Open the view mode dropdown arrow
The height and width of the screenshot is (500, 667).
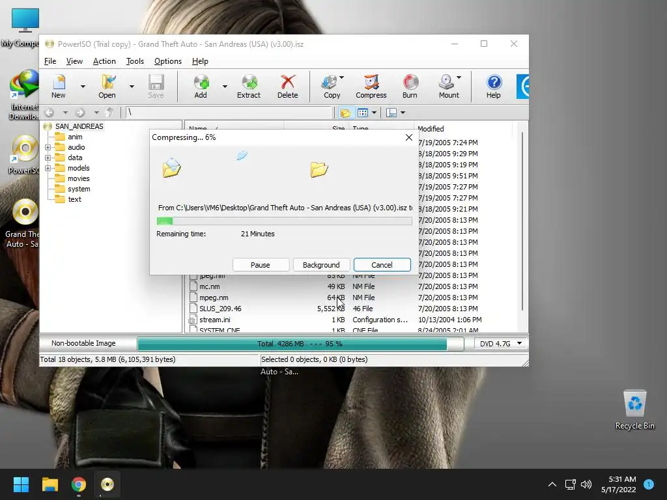click(x=374, y=113)
